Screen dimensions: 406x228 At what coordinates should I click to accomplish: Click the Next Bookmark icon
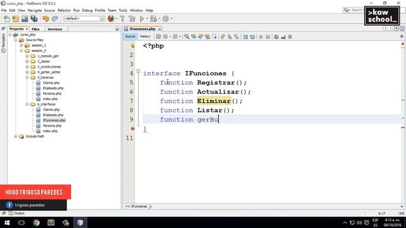pyautogui.click(x=230, y=37)
